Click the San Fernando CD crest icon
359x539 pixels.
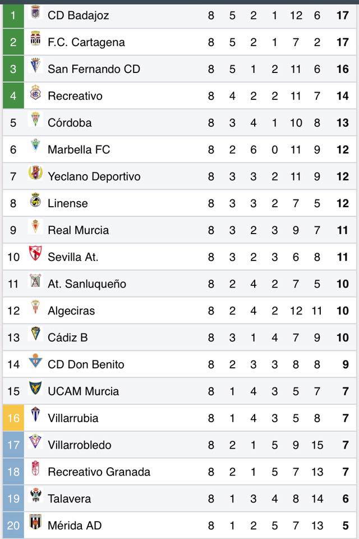[35, 66]
